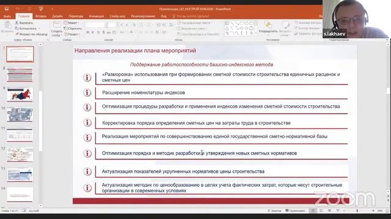The height and width of the screenshot is (219, 391).
Task: Click the fit slide to window icon
Action: pos(387,210)
